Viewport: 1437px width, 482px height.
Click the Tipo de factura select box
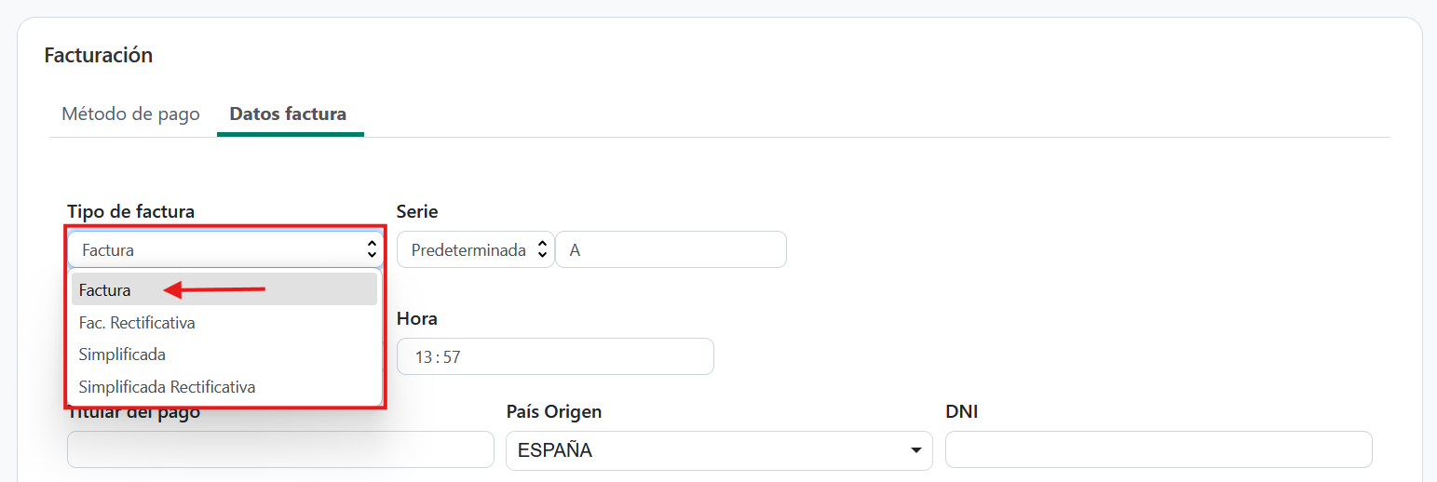coord(212,249)
